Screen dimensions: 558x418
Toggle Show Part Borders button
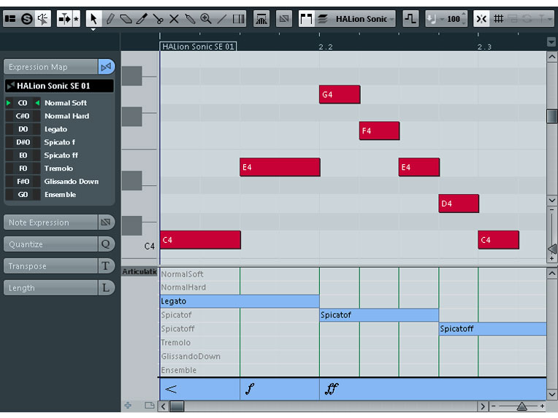click(x=306, y=18)
